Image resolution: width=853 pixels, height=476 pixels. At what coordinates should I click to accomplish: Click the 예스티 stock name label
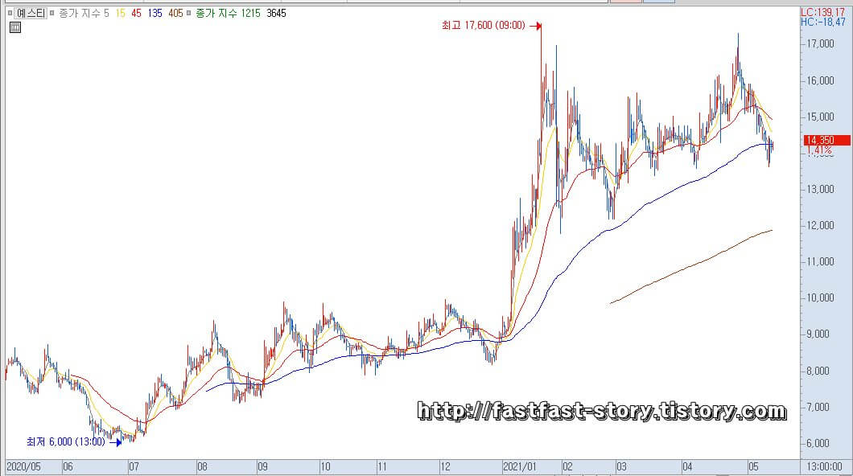tap(31, 13)
